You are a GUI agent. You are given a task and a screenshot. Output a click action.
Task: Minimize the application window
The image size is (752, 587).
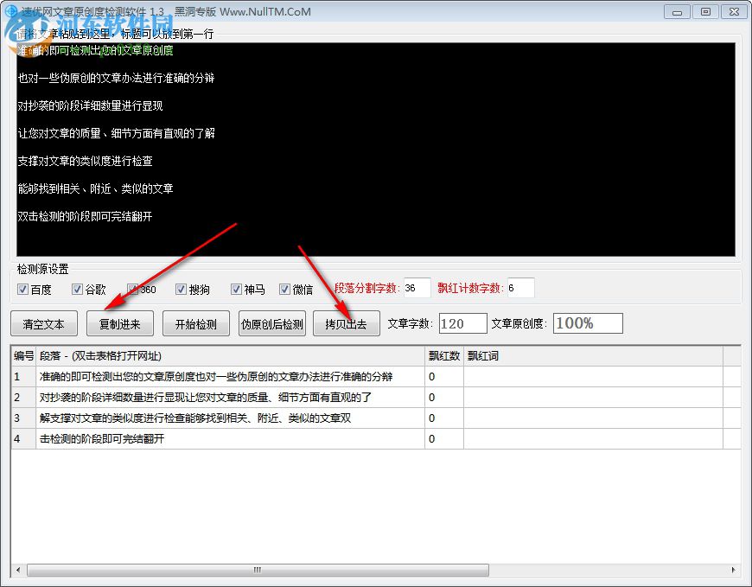(677, 12)
